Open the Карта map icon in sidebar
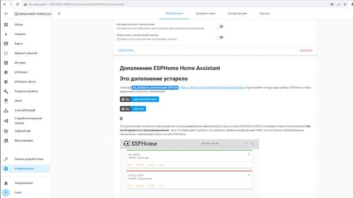Screen dimensions: 353x198 pyautogui.click(x=6, y=43)
